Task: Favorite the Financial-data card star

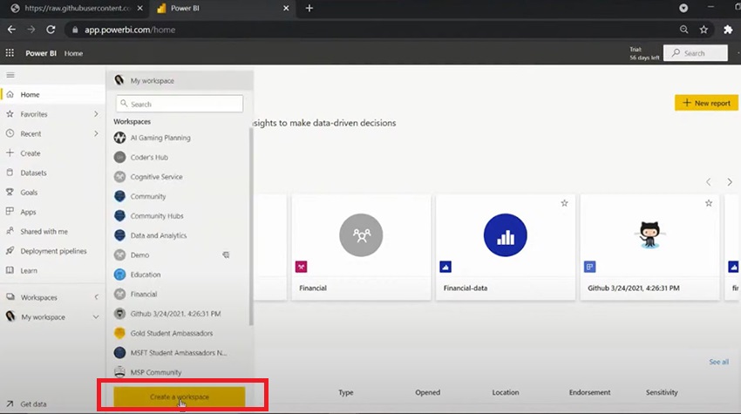Action: pos(564,203)
